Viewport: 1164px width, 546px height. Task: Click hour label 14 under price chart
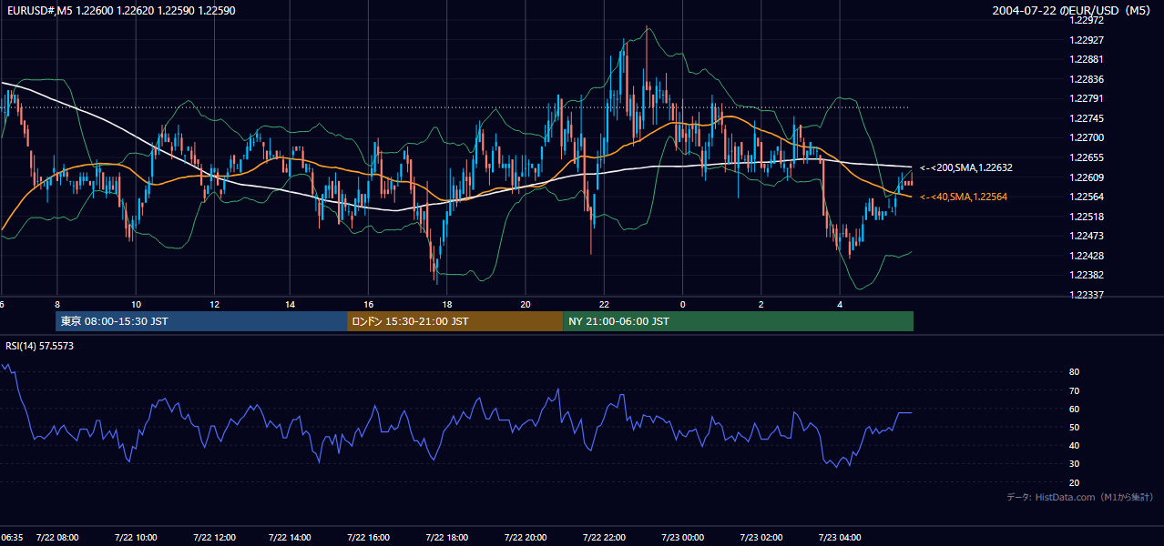291,304
